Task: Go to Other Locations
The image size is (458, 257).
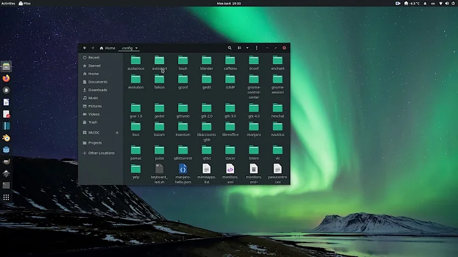Action: point(101,153)
